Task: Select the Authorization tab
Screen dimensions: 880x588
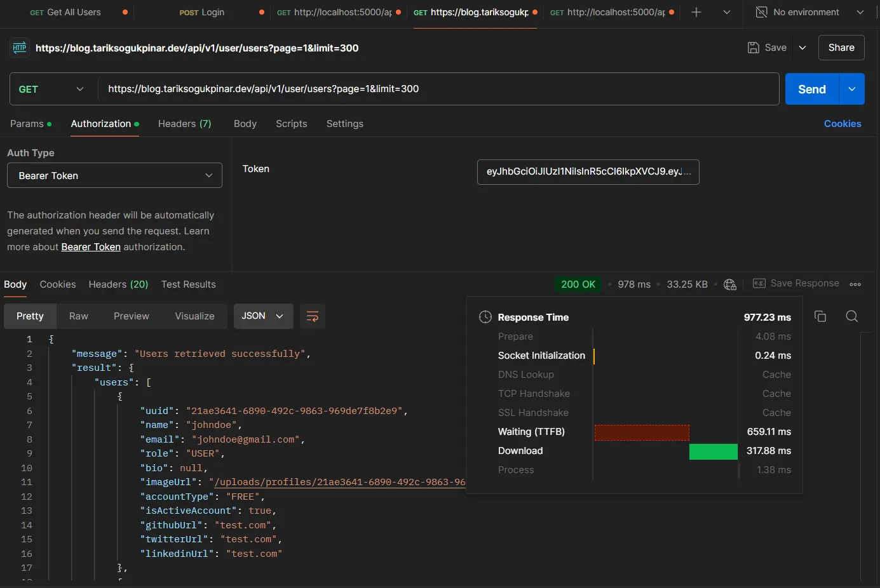Action: coord(105,124)
